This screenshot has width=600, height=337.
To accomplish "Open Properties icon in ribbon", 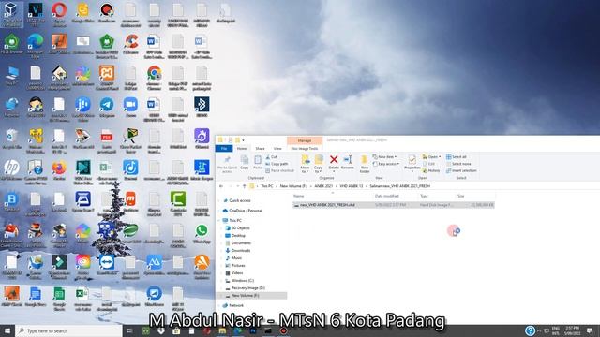I will click(412, 160).
